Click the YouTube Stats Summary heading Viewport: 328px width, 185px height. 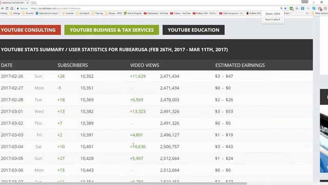click(114, 49)
